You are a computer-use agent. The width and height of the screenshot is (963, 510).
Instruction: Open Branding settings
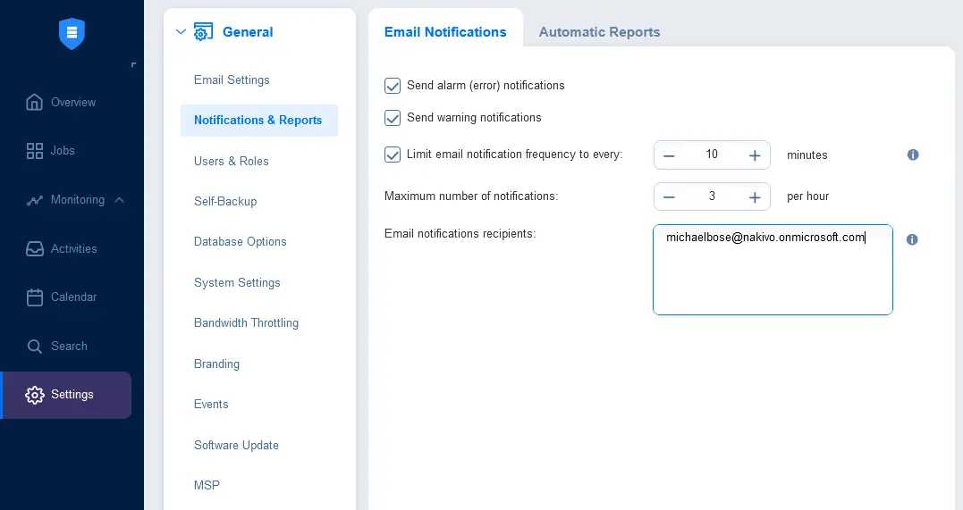pyautogui.click(x=216, y=364)
